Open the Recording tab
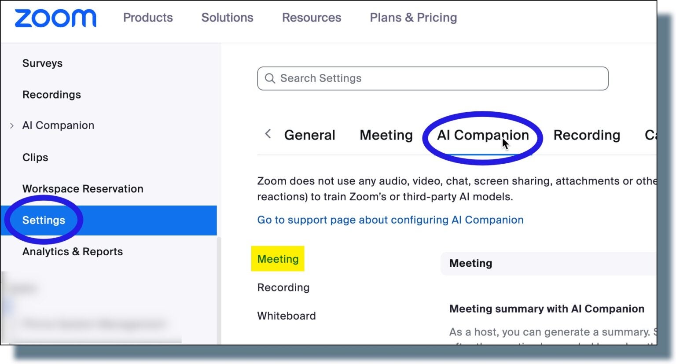Viewport: 676px width, 364px height. coord(587,135)
